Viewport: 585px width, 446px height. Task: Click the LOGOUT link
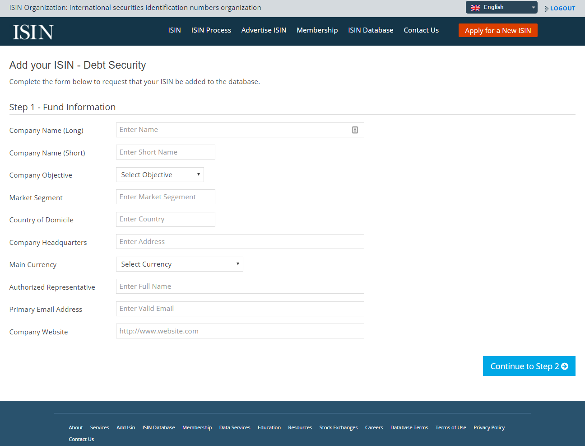[560, 8]
